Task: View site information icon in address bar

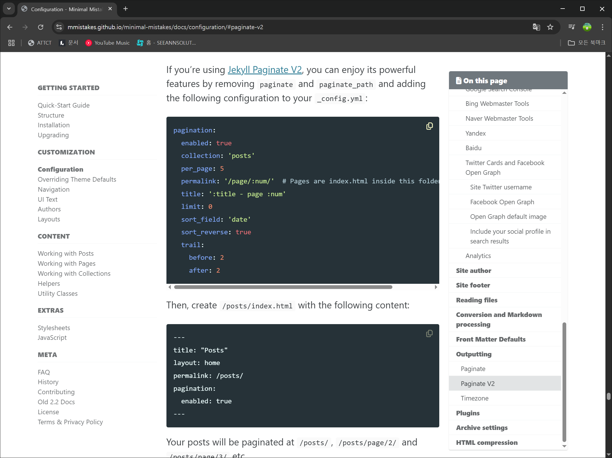Action: (x=59, y=27)
